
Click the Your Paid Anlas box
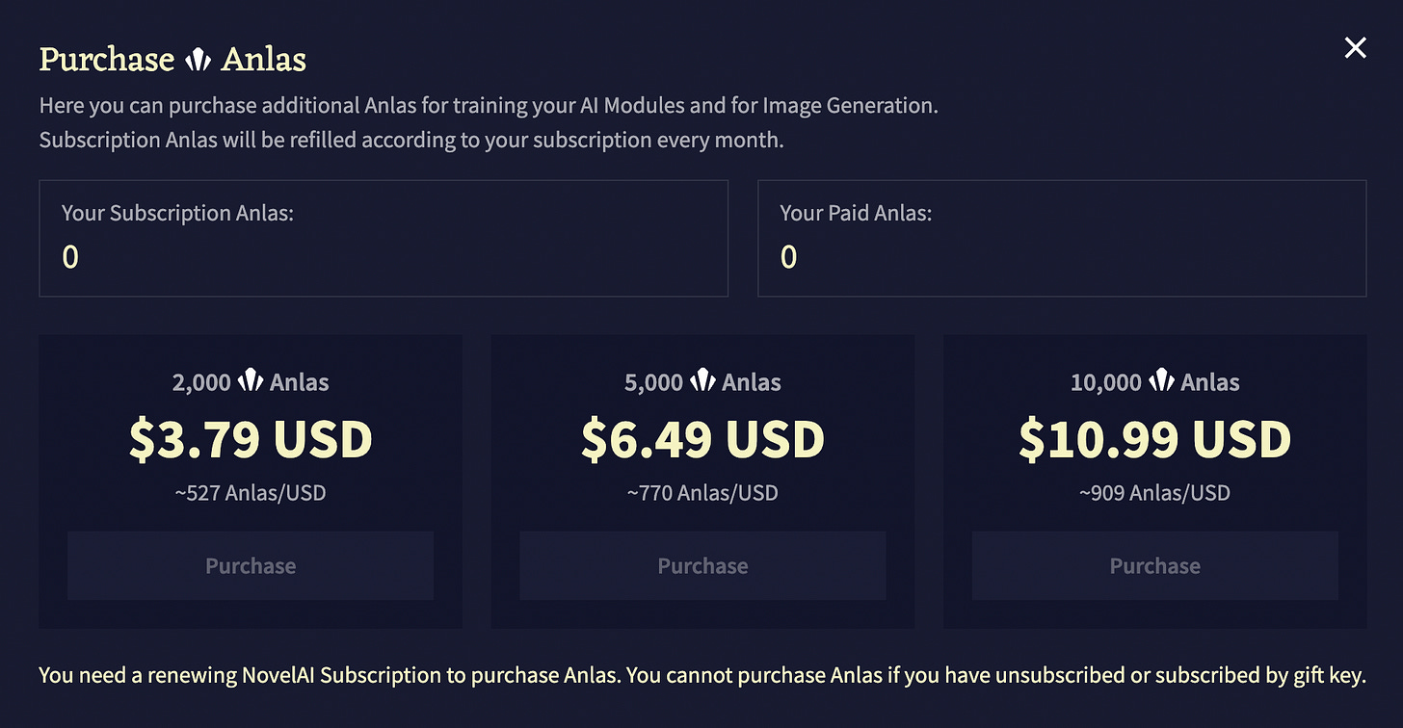coord(1062,238)
